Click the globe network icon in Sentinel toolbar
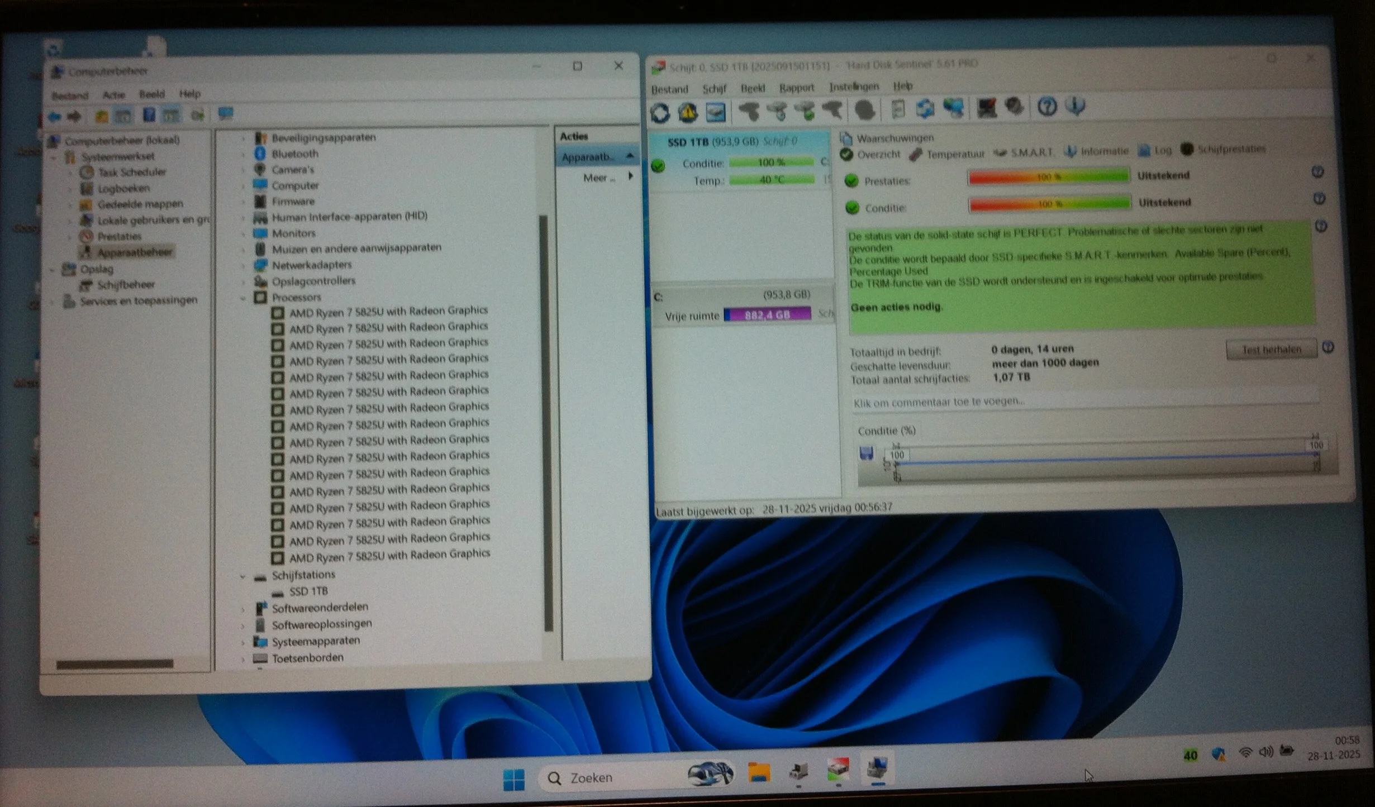 tap(954, 108)
